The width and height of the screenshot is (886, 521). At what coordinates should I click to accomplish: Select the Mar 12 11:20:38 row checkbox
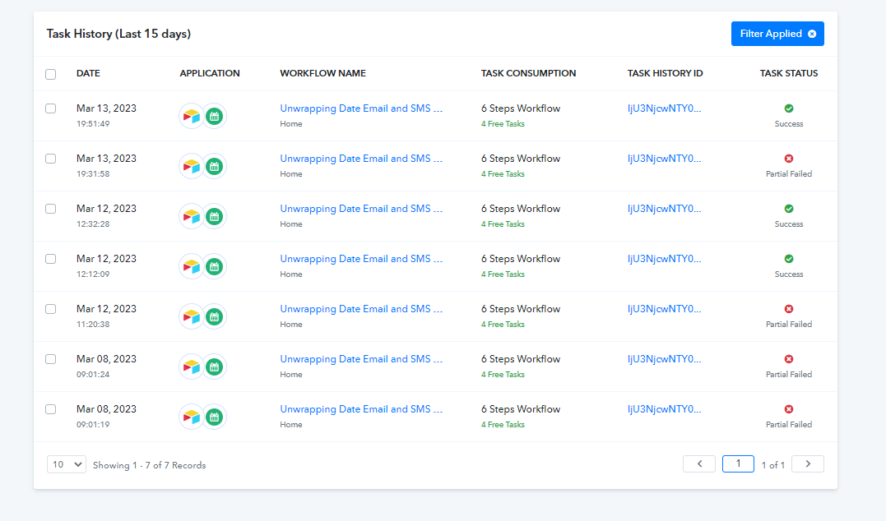coord(51,309)
